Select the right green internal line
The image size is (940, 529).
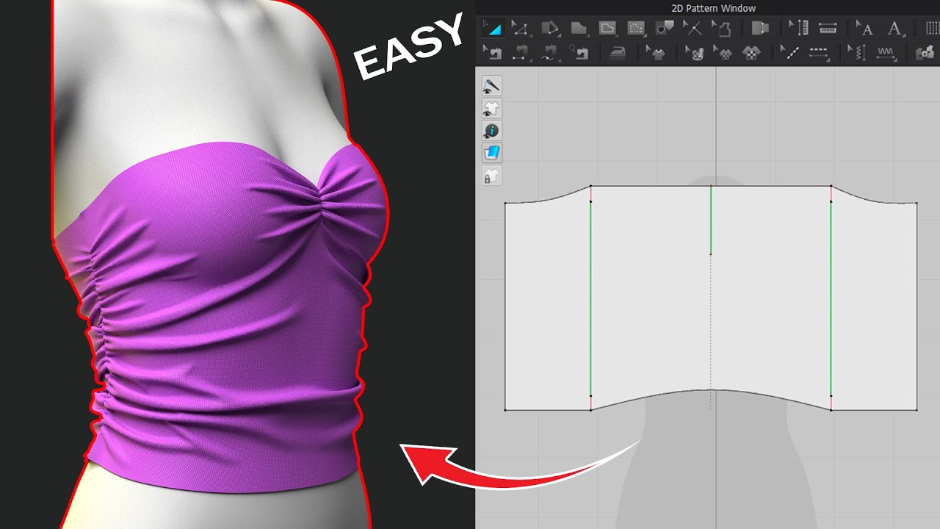[831, 299]
